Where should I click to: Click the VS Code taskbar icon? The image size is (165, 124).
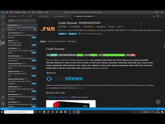pyautogui.click(x=78, y=112)
